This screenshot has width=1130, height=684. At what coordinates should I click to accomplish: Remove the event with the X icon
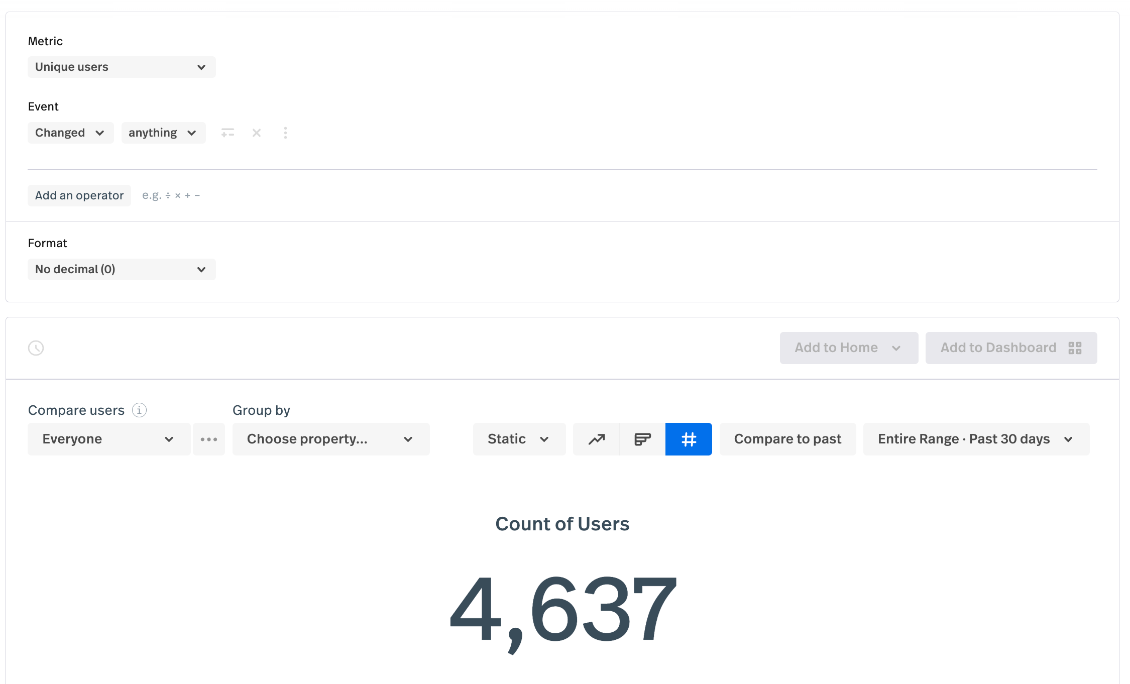[x=257, y=133]
